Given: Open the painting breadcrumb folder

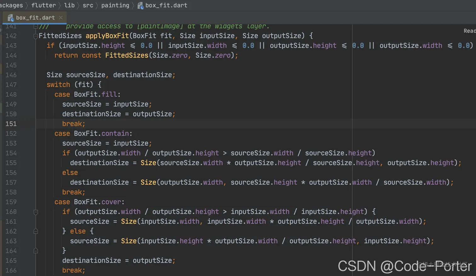Looking at the screenshot, I should [x=115, y=5].
